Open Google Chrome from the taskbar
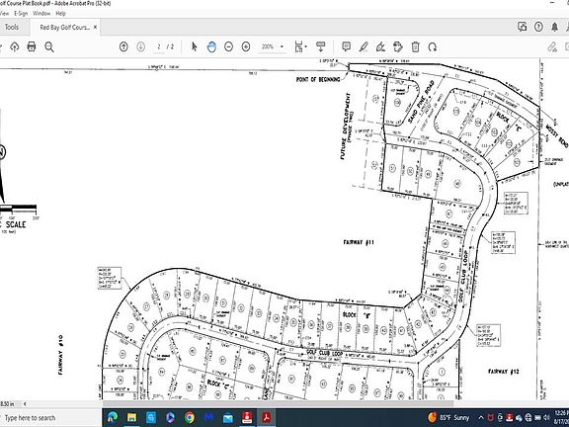This screenshot has height=427, width=569. [189, 417]
